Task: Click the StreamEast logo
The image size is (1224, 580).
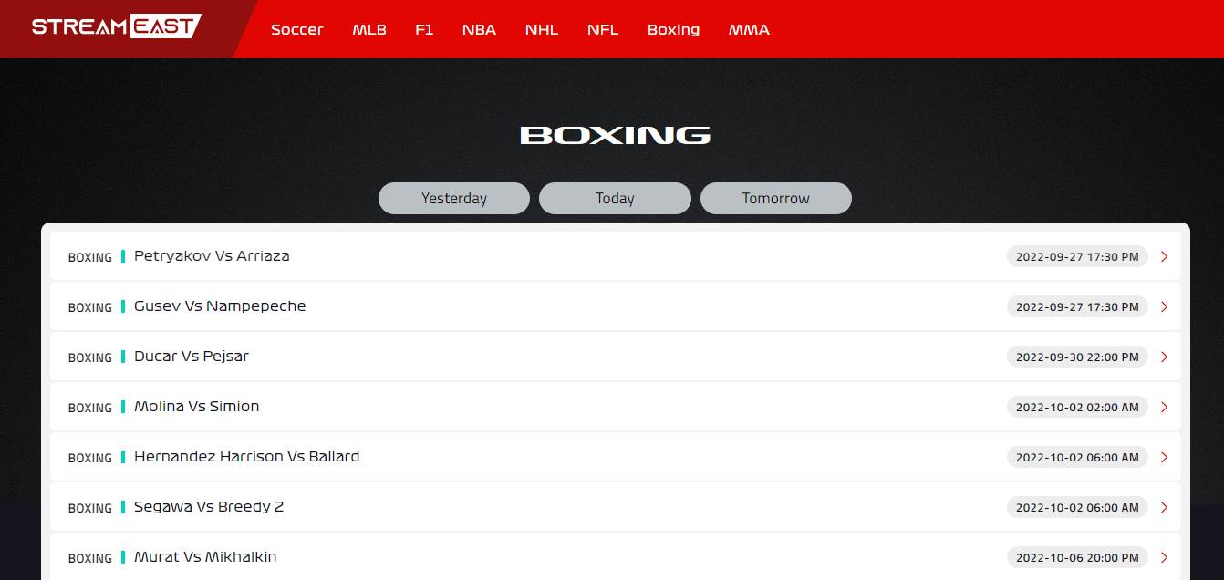Action: (x=117, y=26)
